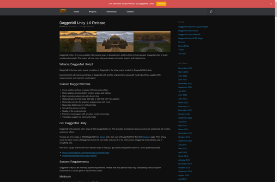This screenshot has height=182, width=277.
Task: Open the March 2019 archive
Action: [183, 156]
